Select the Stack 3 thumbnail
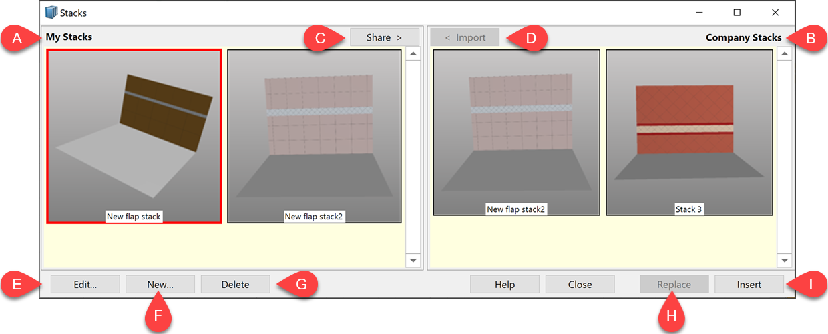The height and width of the screenshot is (334, 828). pyautogui.click(x=689, y=133)
